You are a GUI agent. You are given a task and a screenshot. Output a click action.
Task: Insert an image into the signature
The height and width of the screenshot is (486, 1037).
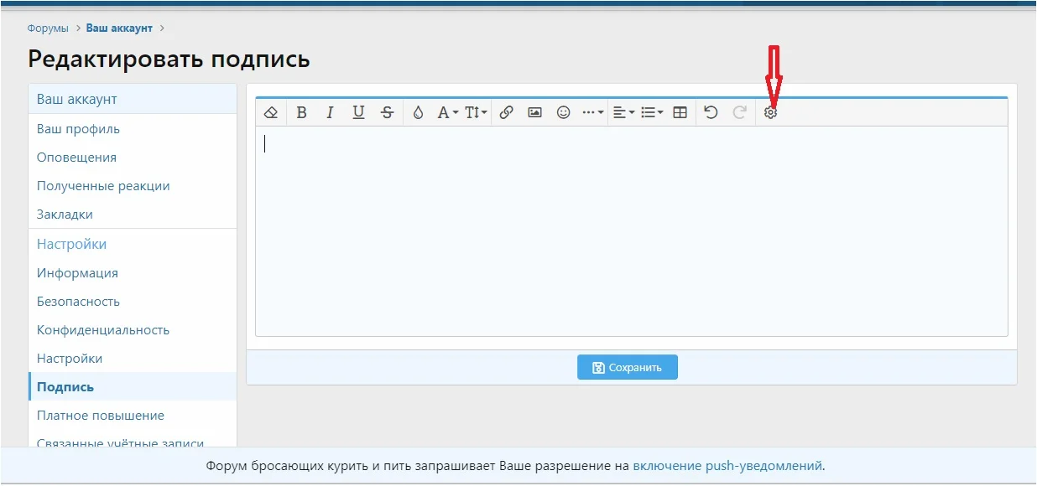coord(534,111)
